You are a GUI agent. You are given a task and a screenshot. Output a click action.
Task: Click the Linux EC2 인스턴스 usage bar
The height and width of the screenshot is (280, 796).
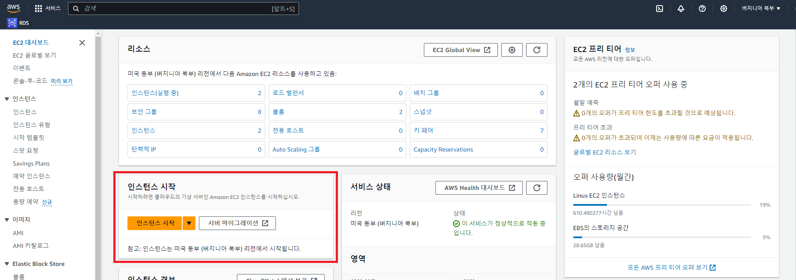[x=662, y=205]
